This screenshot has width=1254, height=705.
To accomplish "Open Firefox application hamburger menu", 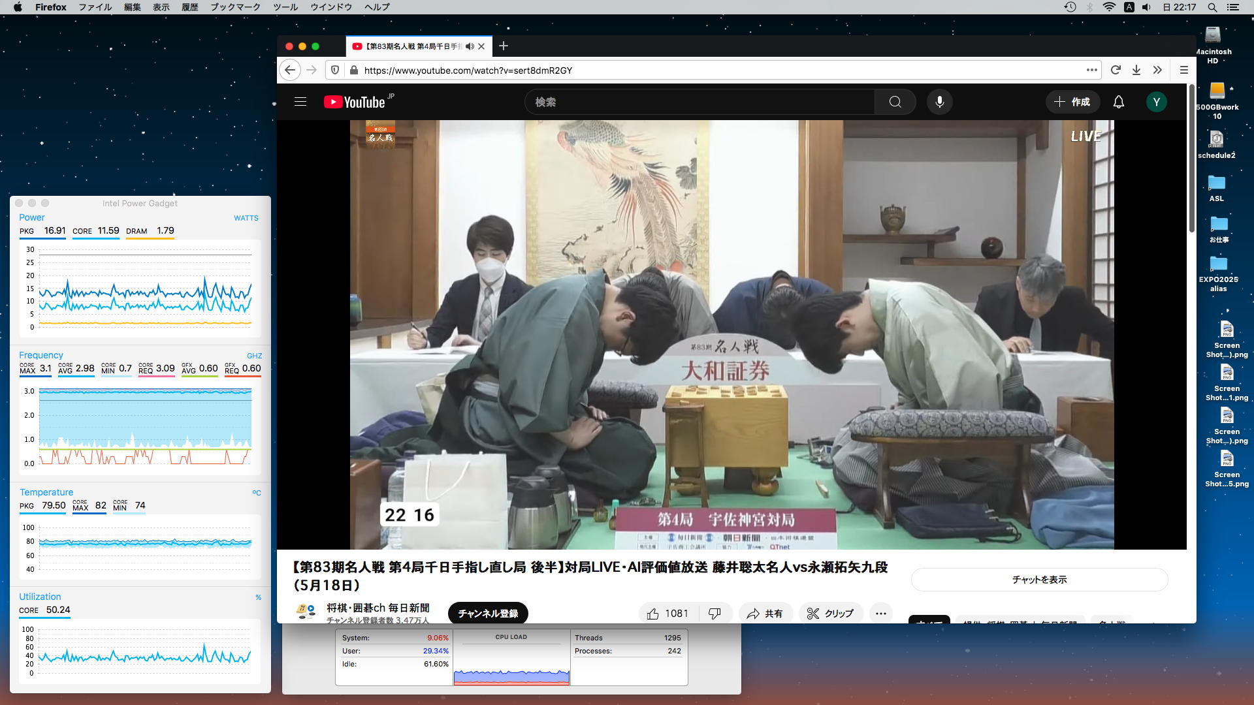I will tap(1183, 70).
